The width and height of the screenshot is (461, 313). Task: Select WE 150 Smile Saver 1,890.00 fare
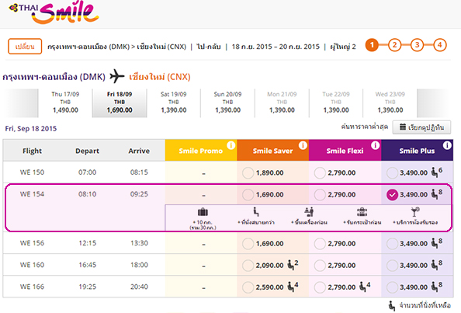pos(248,173)
